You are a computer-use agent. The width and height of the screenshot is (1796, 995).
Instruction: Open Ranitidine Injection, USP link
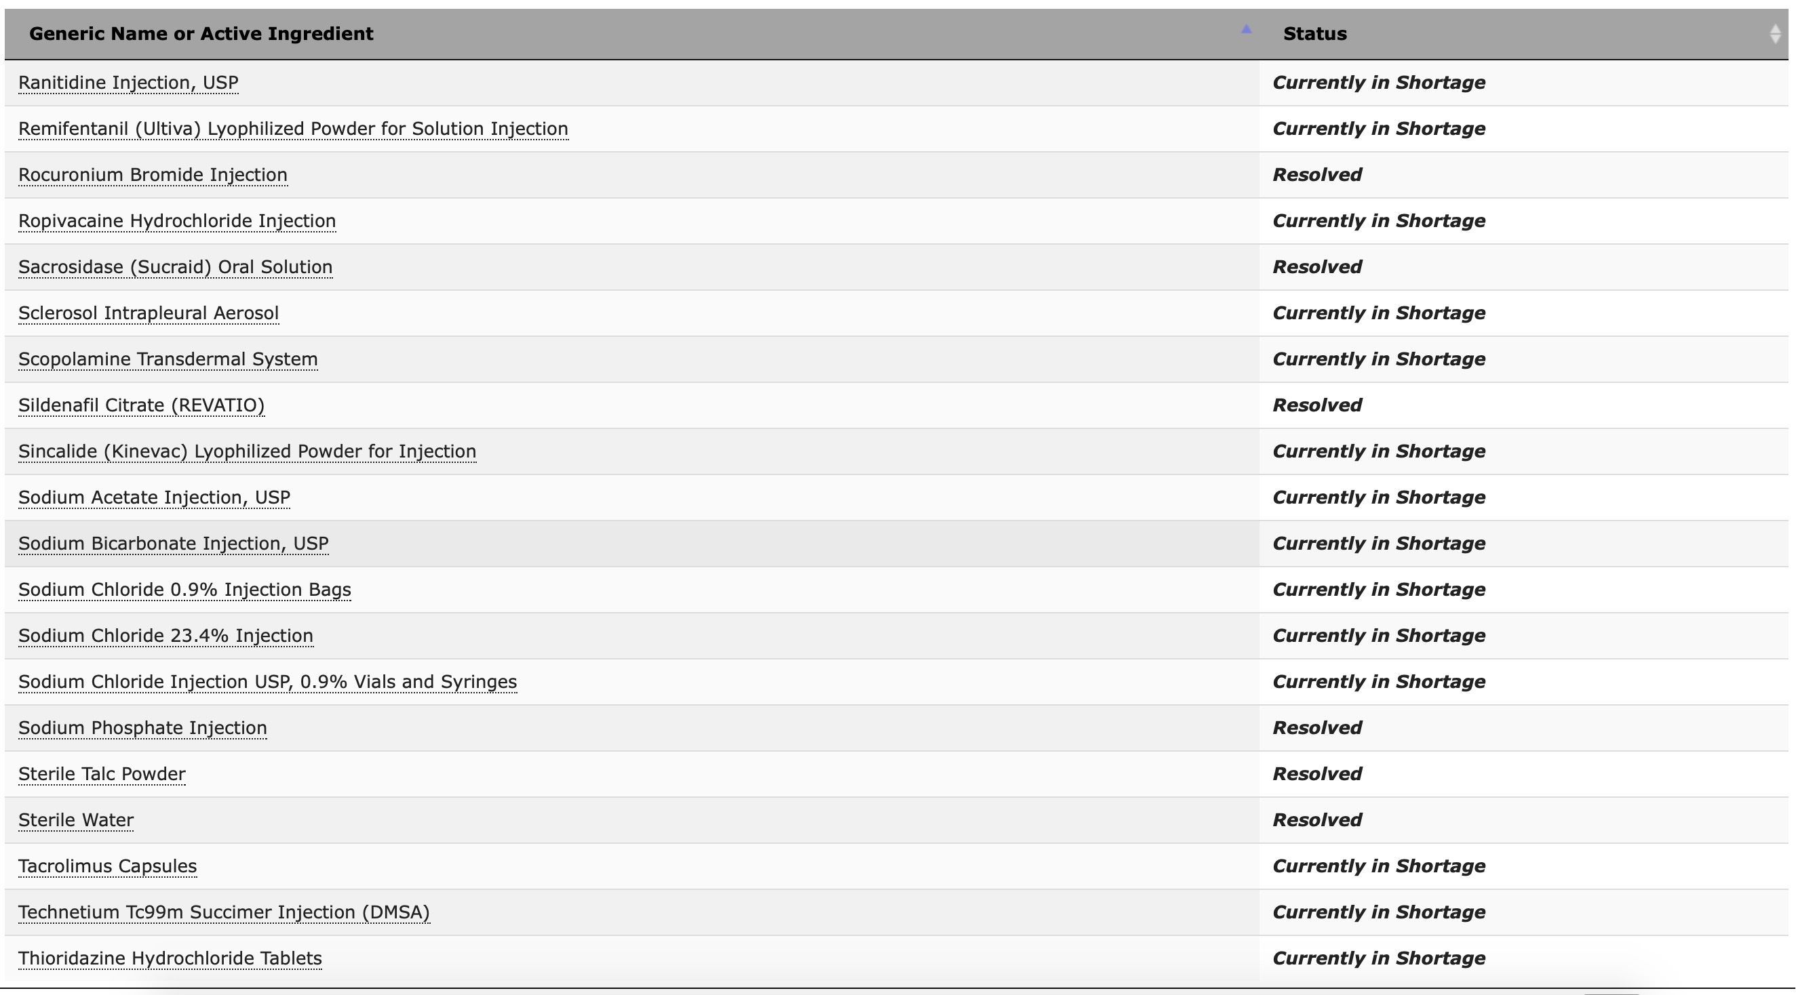tap(128, 83)
